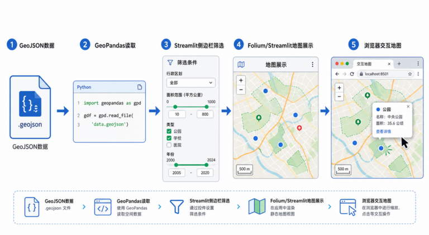Go forward in the browser window
Viewport: 429px width, 235px height.
[x=345, y=74]
